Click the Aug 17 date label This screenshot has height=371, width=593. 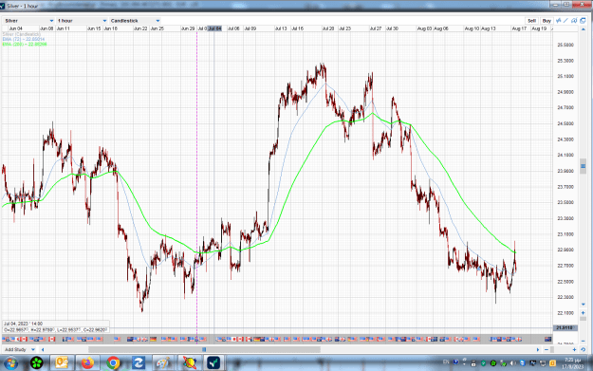519,28
